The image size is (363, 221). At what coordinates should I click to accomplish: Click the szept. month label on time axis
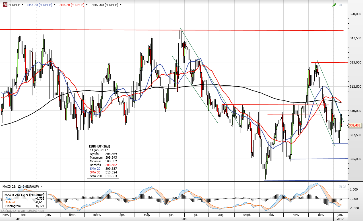[247, 215]
